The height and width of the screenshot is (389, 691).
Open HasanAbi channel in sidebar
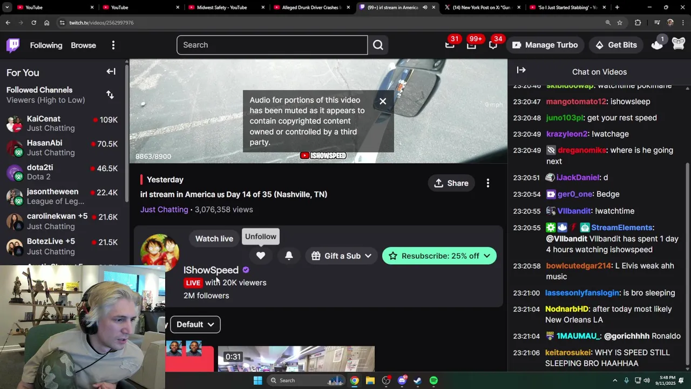62,147
